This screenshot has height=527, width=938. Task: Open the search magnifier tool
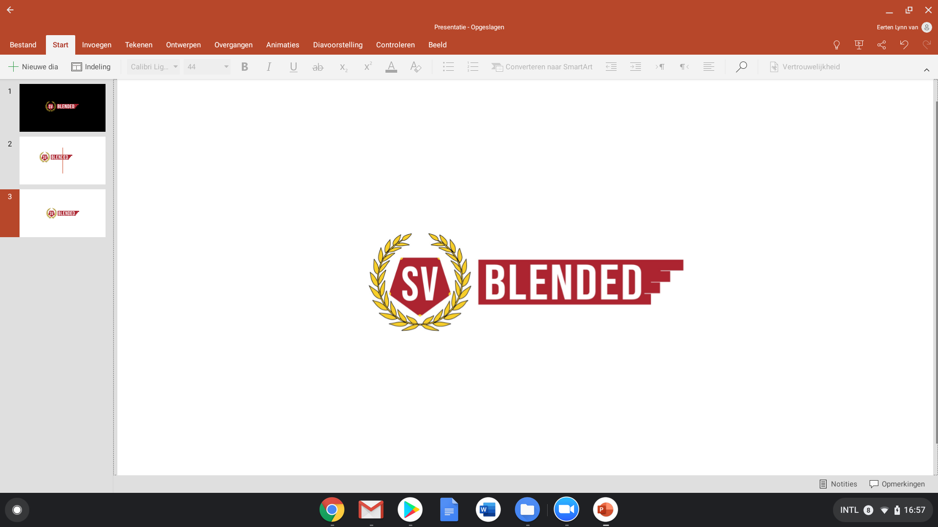[x=742, y=67]
